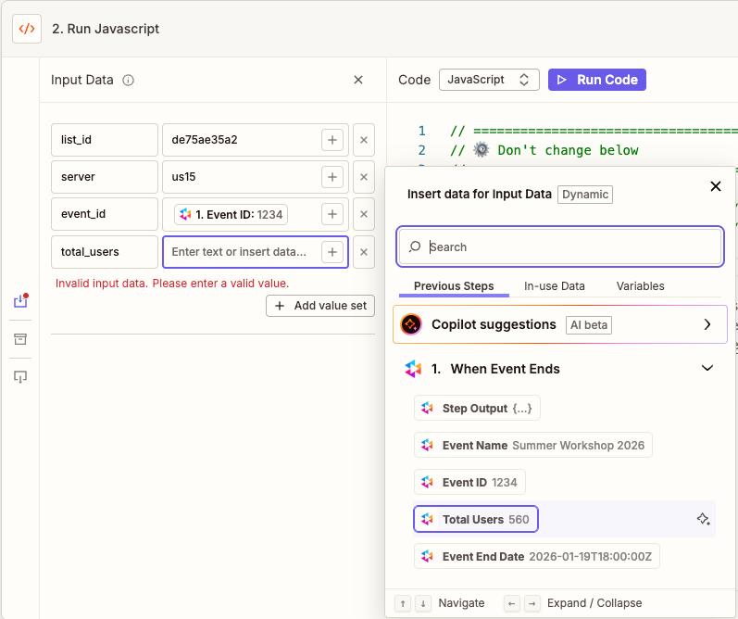Click the Run Code button
738x619 pixels.
click(x=597, y=80)
